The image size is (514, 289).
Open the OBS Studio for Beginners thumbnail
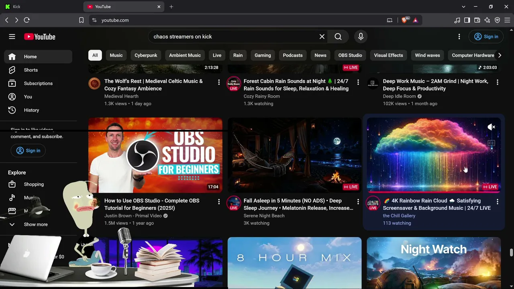[155, 155]
